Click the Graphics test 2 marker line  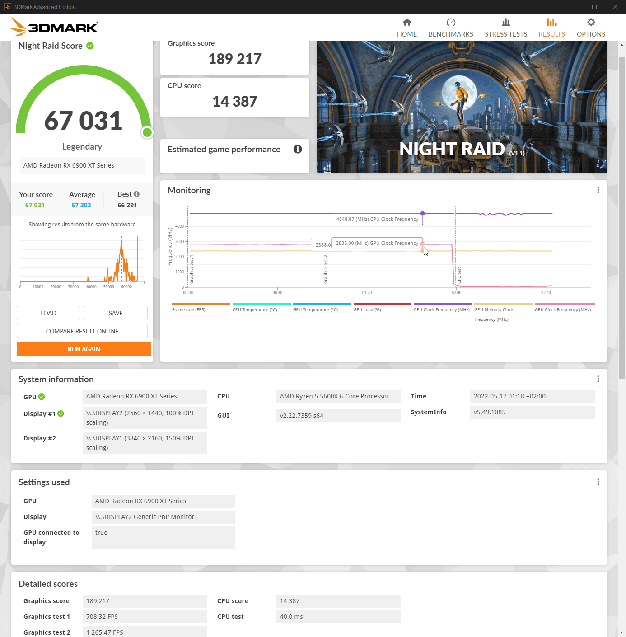322,246
